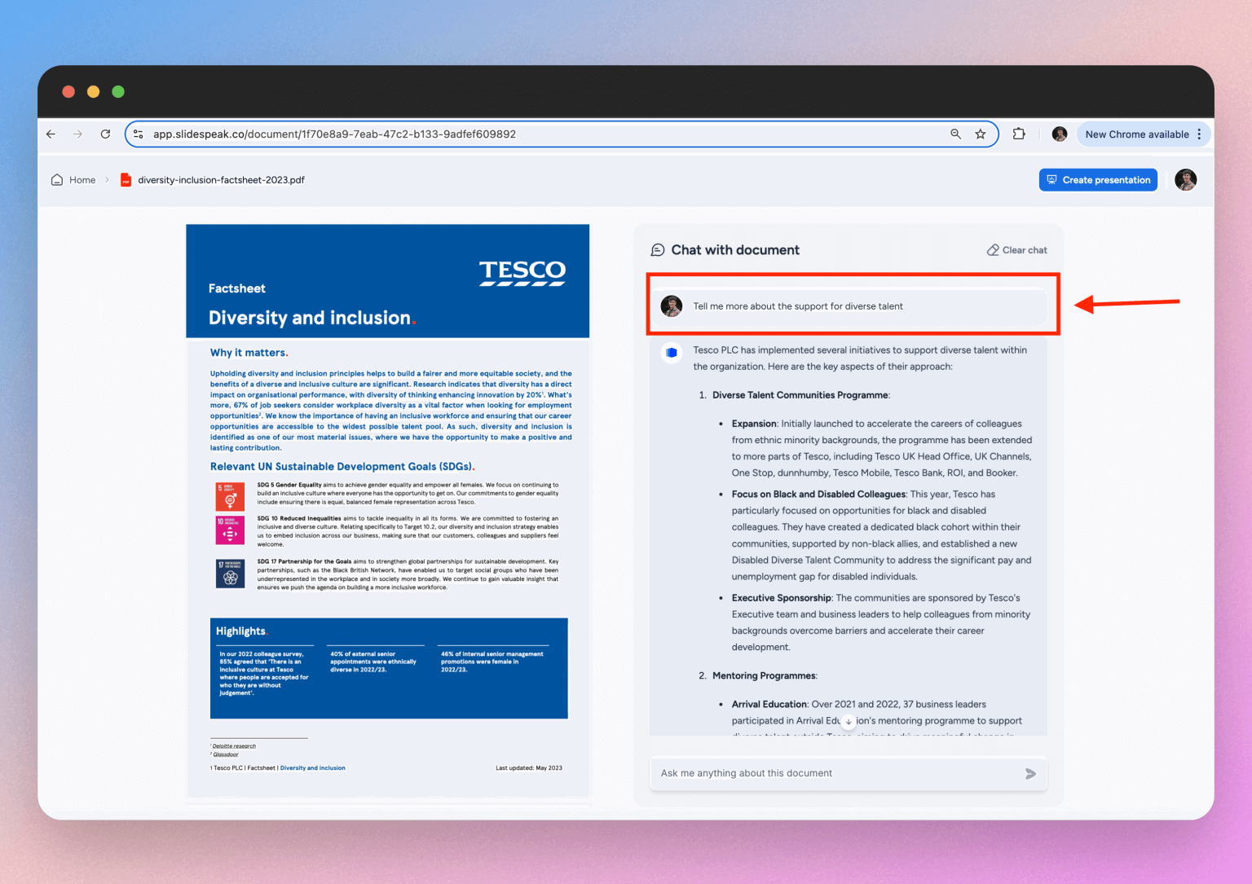Expand the breadcrumb chevron after Home
Image resolution: width=1252 pixels, height=884 pixels.
click(107, 179)
